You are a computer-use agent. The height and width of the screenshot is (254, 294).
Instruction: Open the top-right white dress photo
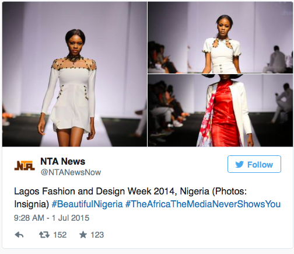click(x=220, y=37)
